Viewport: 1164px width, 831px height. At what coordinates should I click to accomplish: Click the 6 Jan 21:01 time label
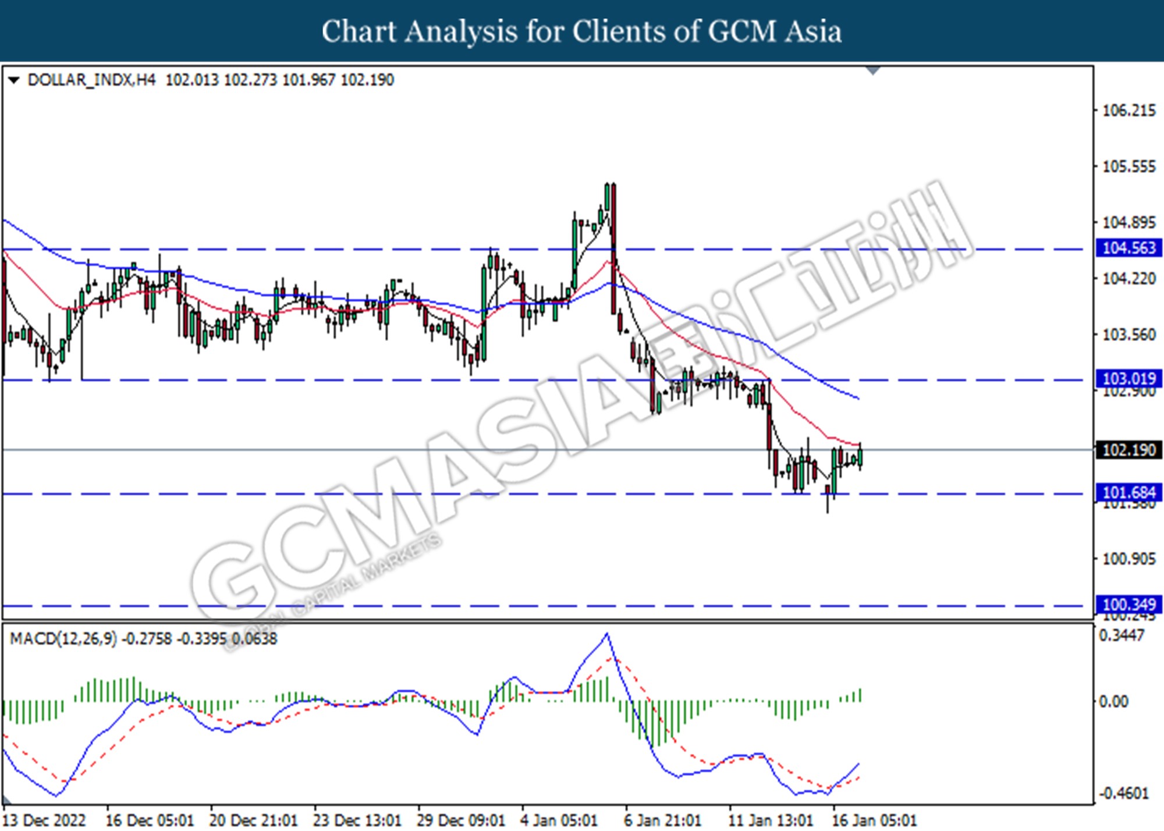pyautogui.click(x=663, y=820)
